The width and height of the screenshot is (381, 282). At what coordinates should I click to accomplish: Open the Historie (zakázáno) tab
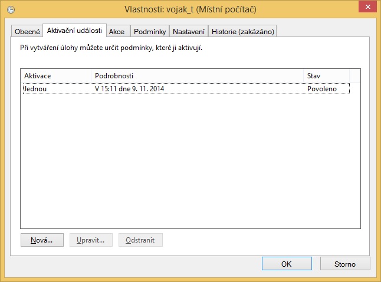(242, 31)
